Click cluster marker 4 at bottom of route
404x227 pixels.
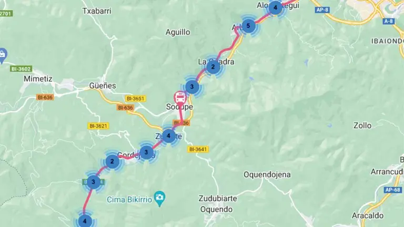click(85, 221)
